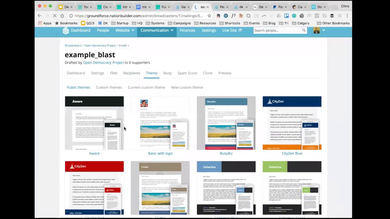390x219 pixels.
Task: Expand the Website dropdown menu
Action: click(x=125, y=30)
